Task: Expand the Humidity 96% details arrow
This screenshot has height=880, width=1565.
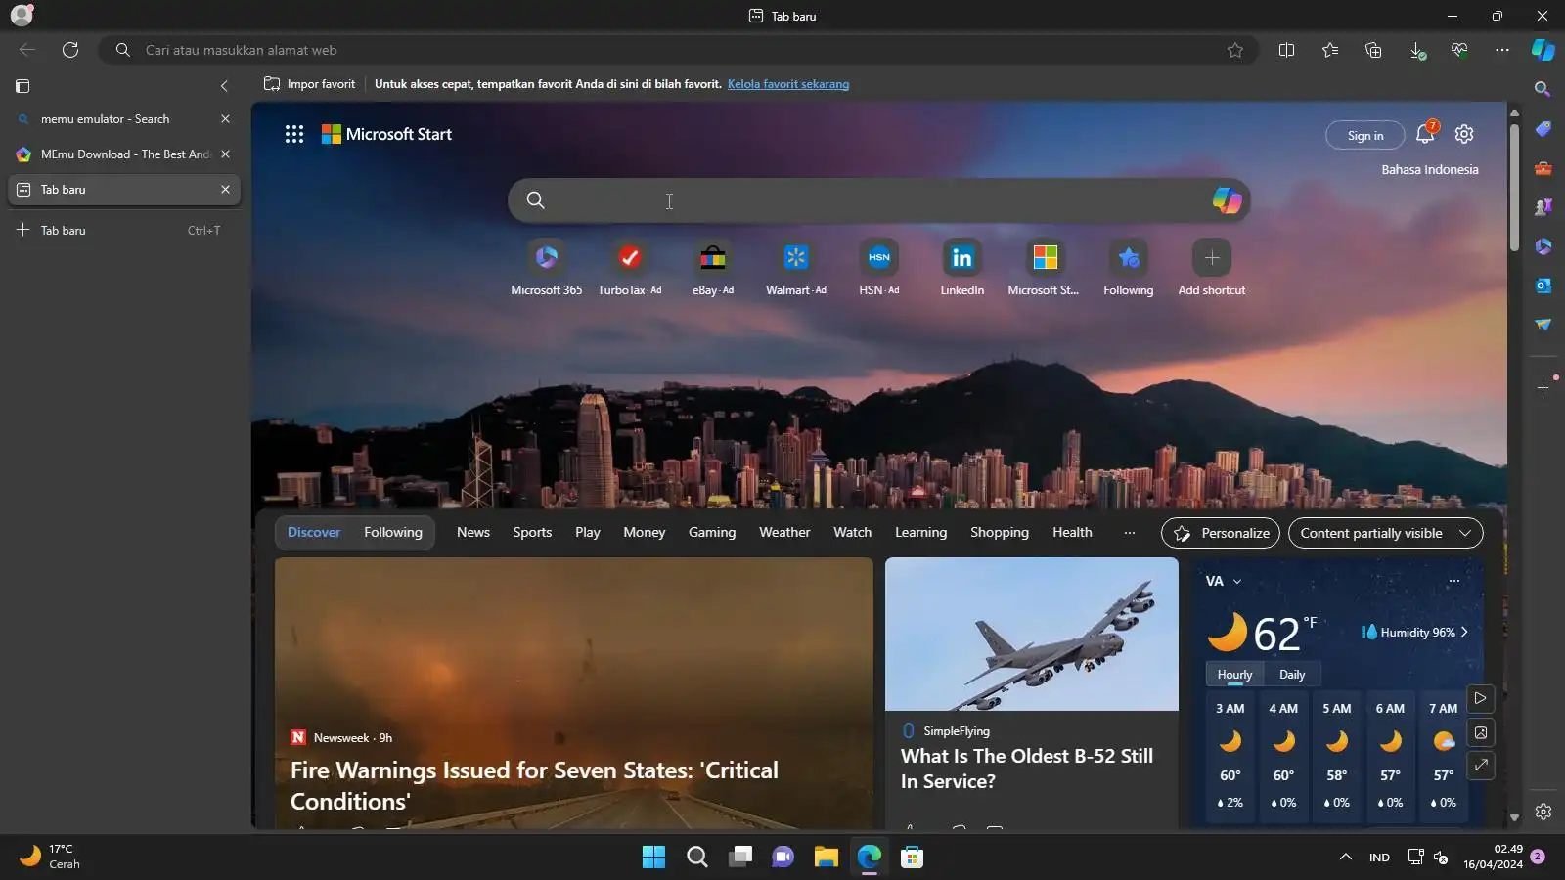Action: [1464, 633]
